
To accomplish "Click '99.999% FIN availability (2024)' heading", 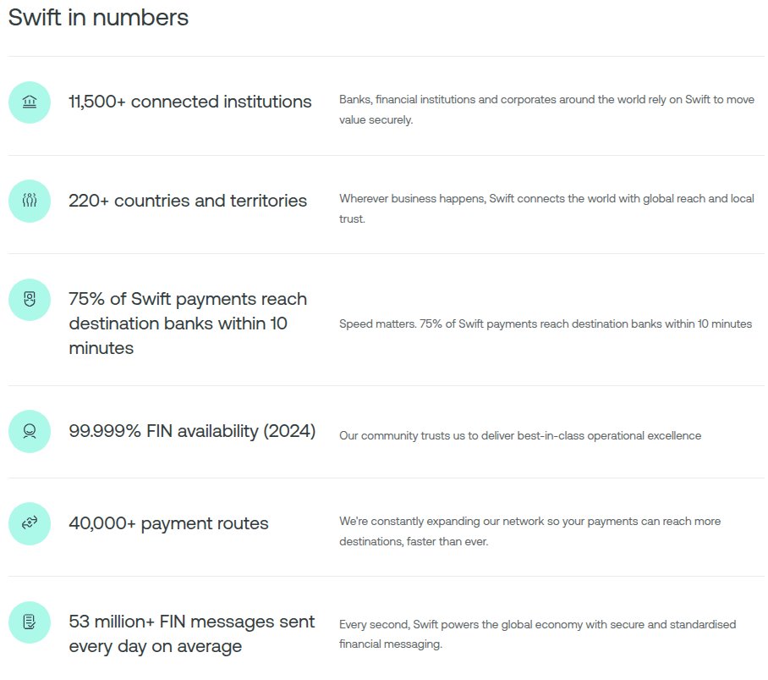I will (192, 431).
